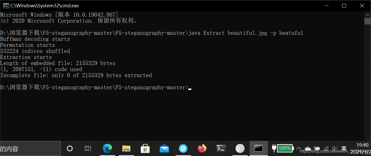Click '(1, 2097151, -11) code used' line
Screen dimensions: 371x156
tap(41, 69)
